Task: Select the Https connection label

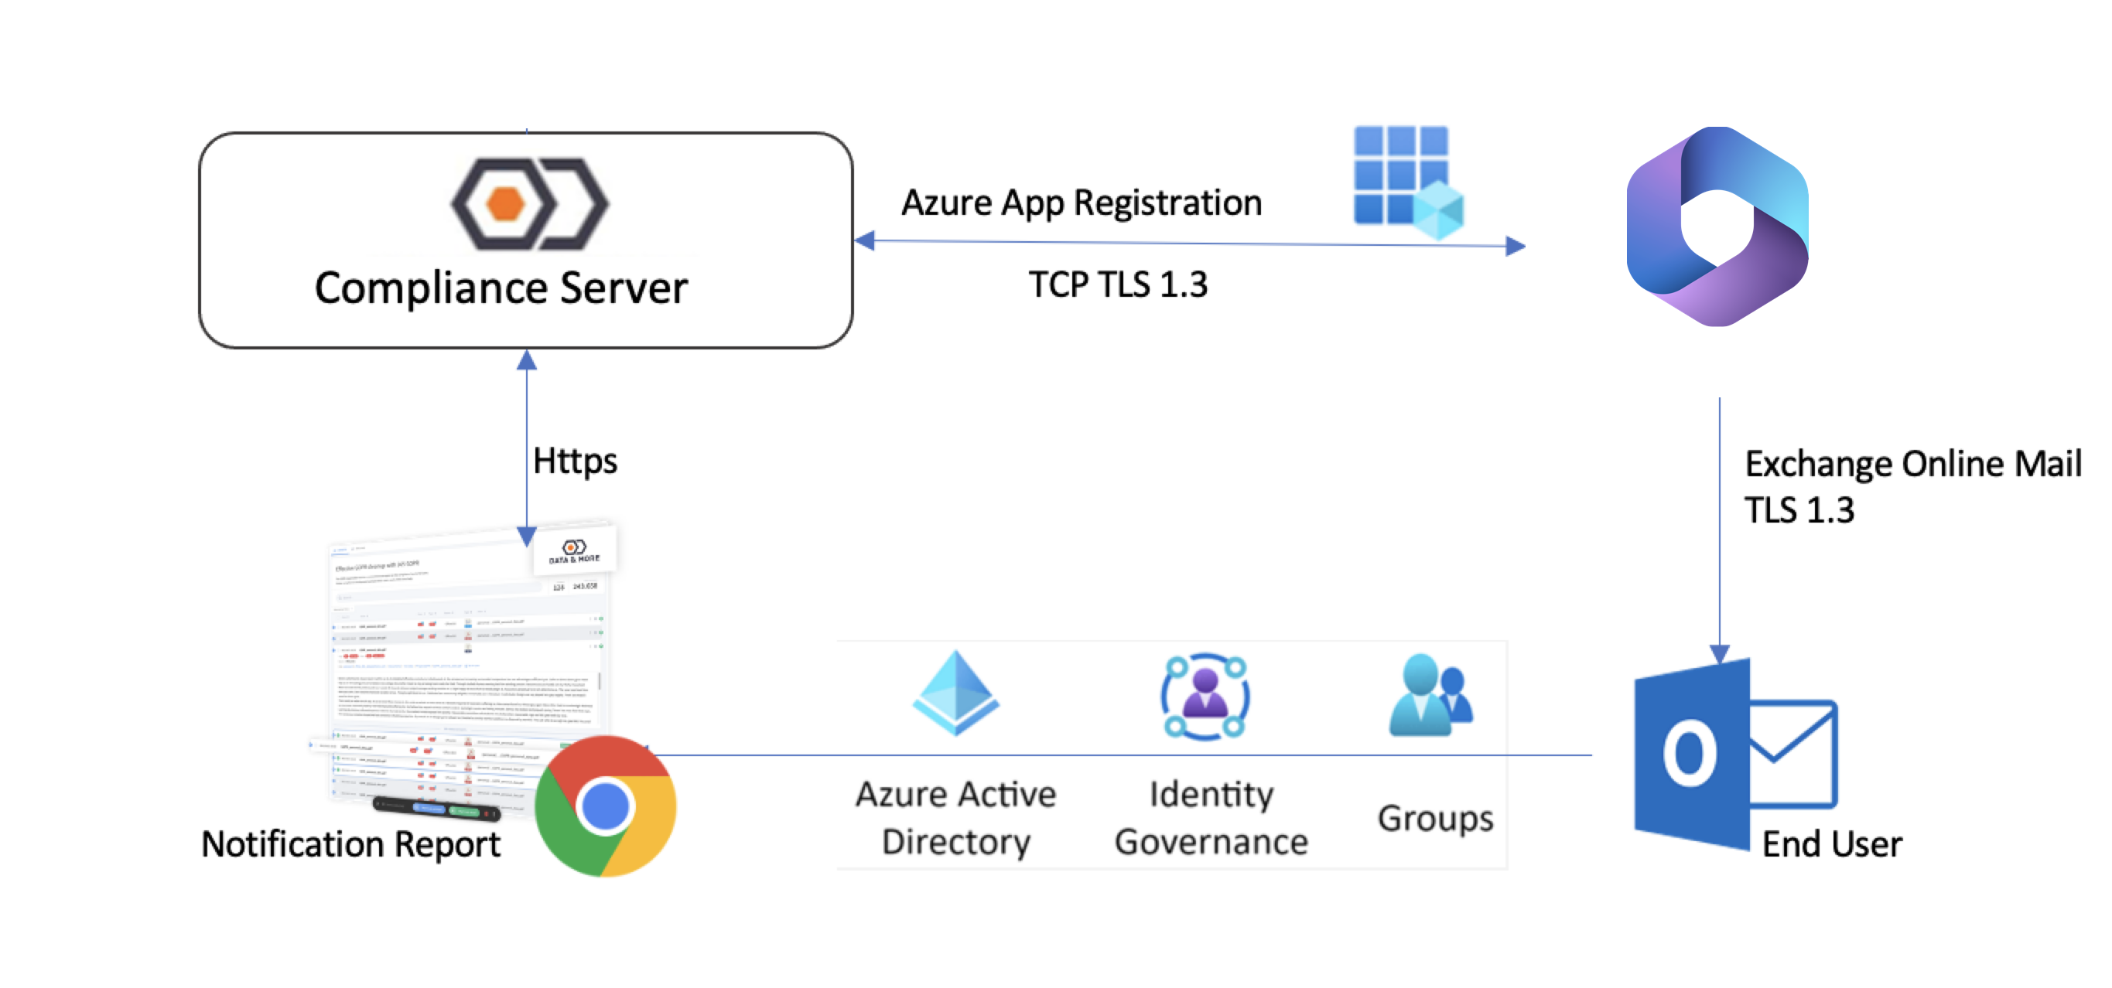Action: [x=575, y=462]
